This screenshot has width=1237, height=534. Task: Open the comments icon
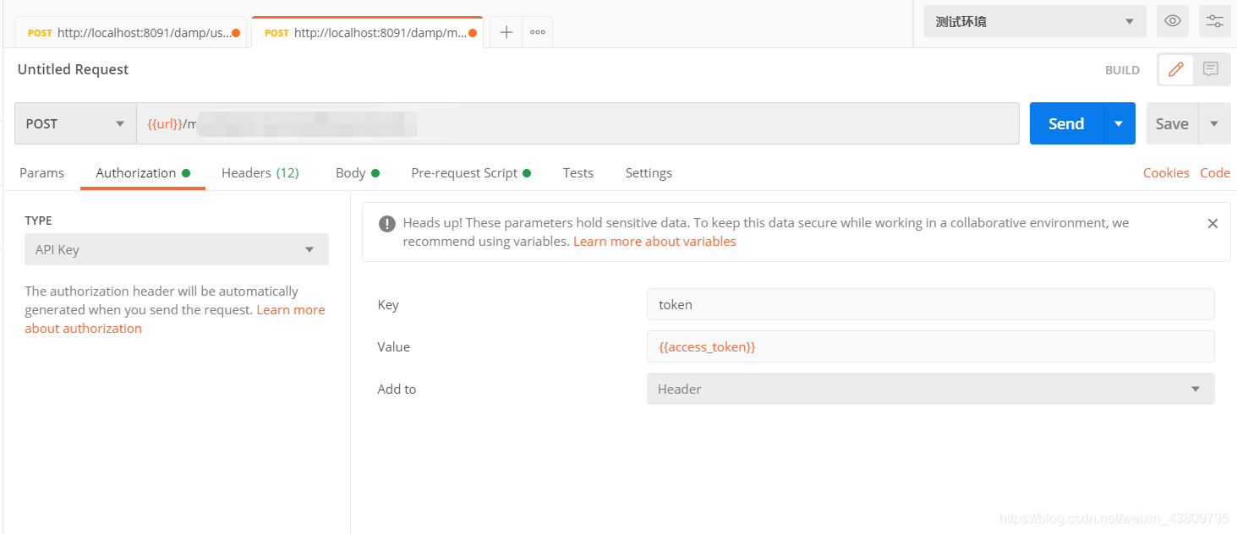click(x=1211, y=70)
